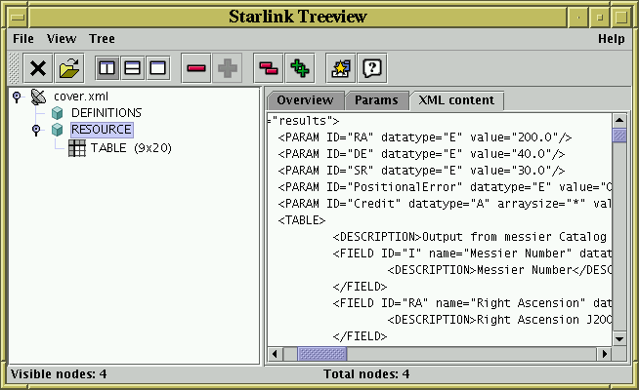Click the recursive expand green plus icon

click(300, 68)
